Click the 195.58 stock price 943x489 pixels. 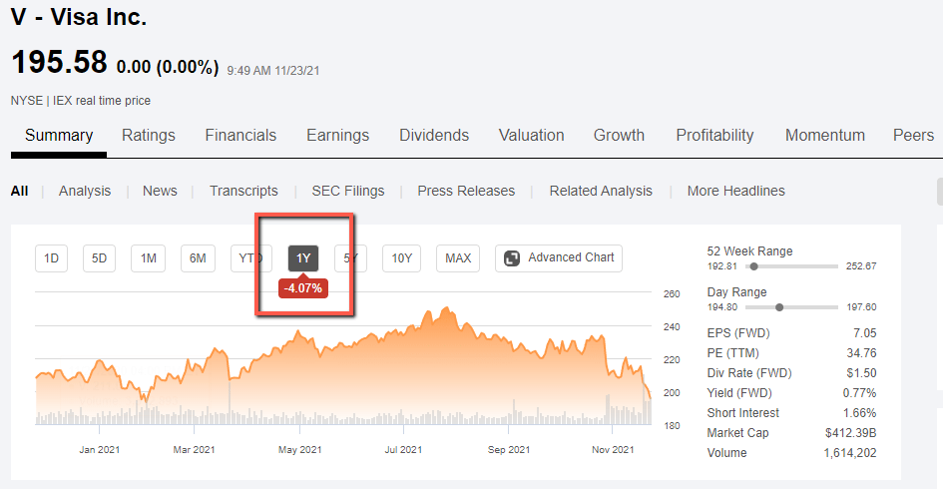[x=59, y=62]
